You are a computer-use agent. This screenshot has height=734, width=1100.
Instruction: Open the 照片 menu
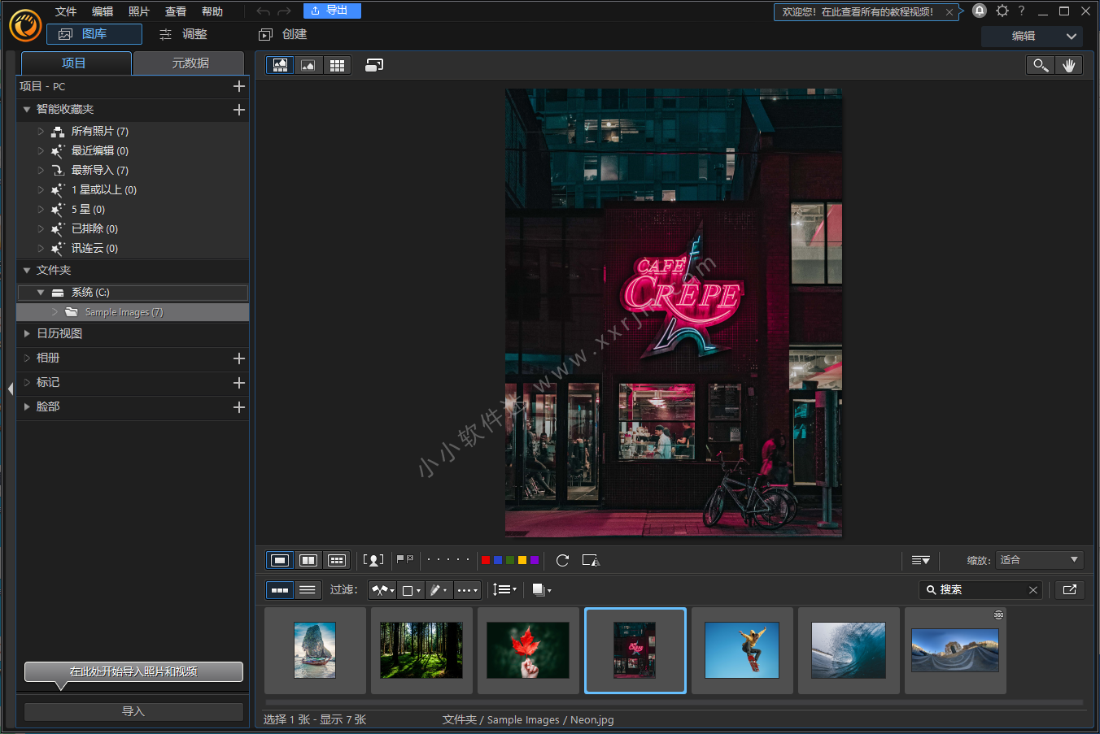pos(139,11)
